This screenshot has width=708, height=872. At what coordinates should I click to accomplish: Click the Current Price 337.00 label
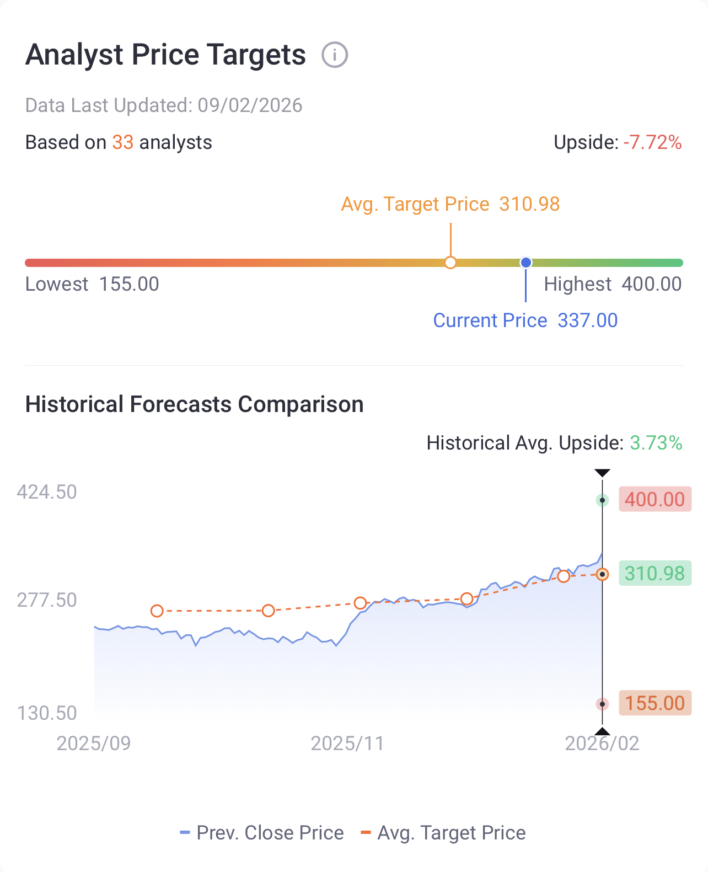click(525, 320)
